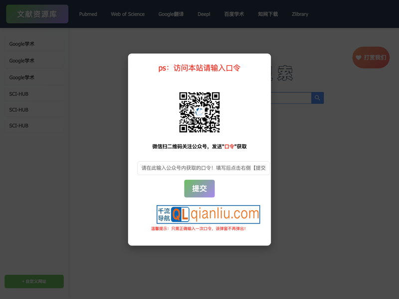The width and height of the screenshot is (399, 299).
Task: Click the 打赏我们 donate button
Action: tap(372, 58)
